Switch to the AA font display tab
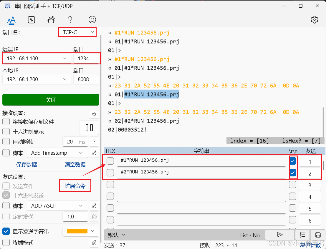Image resolution: width=326 pixels, height=249 pixels. [11, 20]
